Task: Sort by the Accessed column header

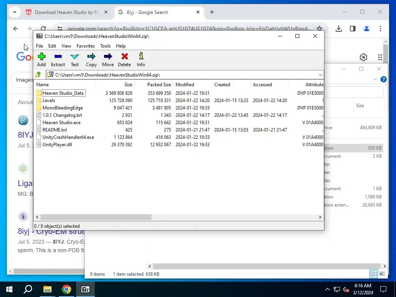Action: [270, 85]
